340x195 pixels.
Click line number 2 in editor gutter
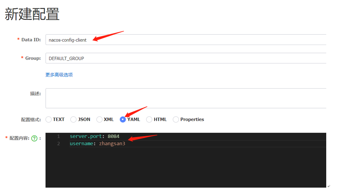(58, 144)
